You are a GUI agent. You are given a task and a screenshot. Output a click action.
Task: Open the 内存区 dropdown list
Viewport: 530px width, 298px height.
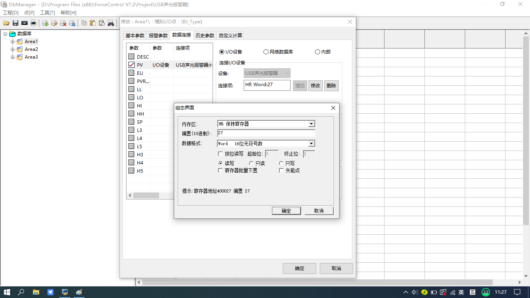click(x=311, y=124)
